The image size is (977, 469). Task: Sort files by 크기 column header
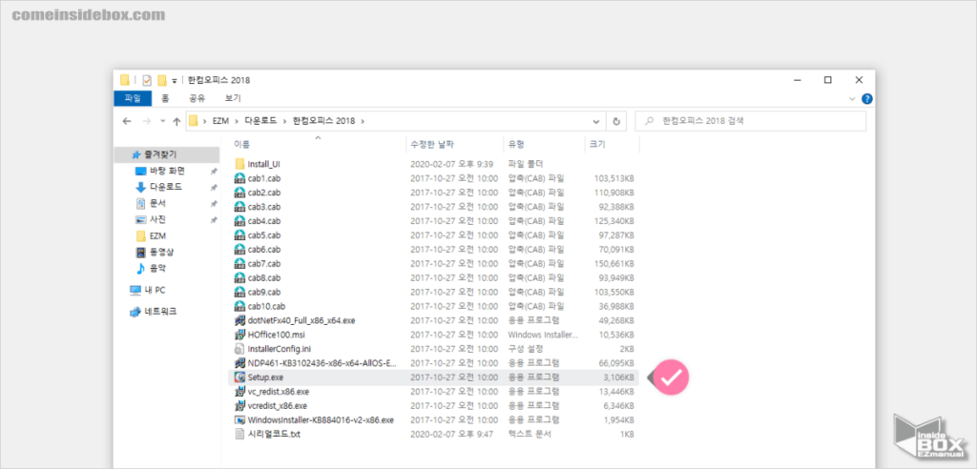click(x=597, y=144)
